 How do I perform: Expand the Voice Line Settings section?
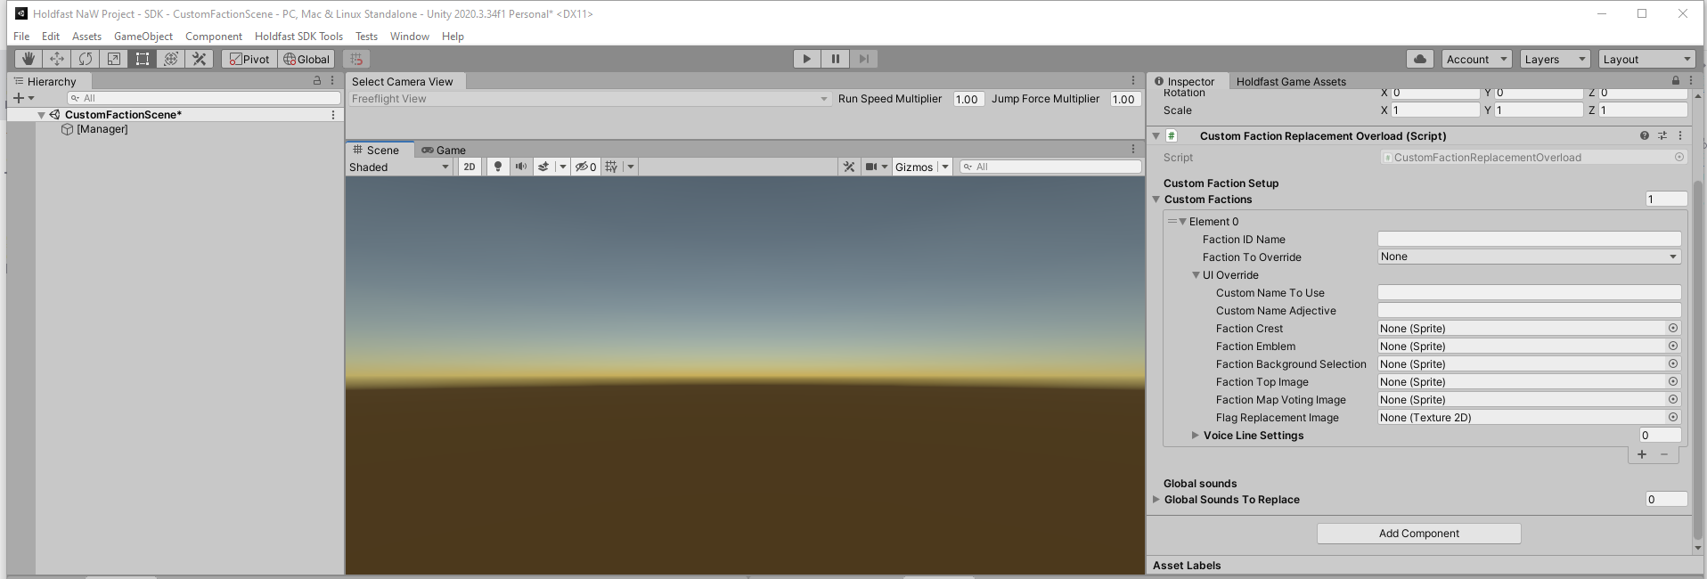coord(1196,436)
